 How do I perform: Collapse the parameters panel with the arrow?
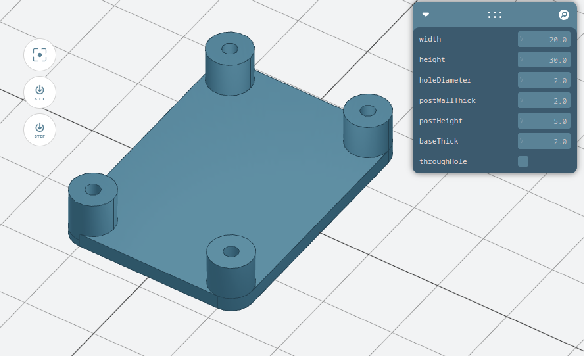tap(426, 15)
